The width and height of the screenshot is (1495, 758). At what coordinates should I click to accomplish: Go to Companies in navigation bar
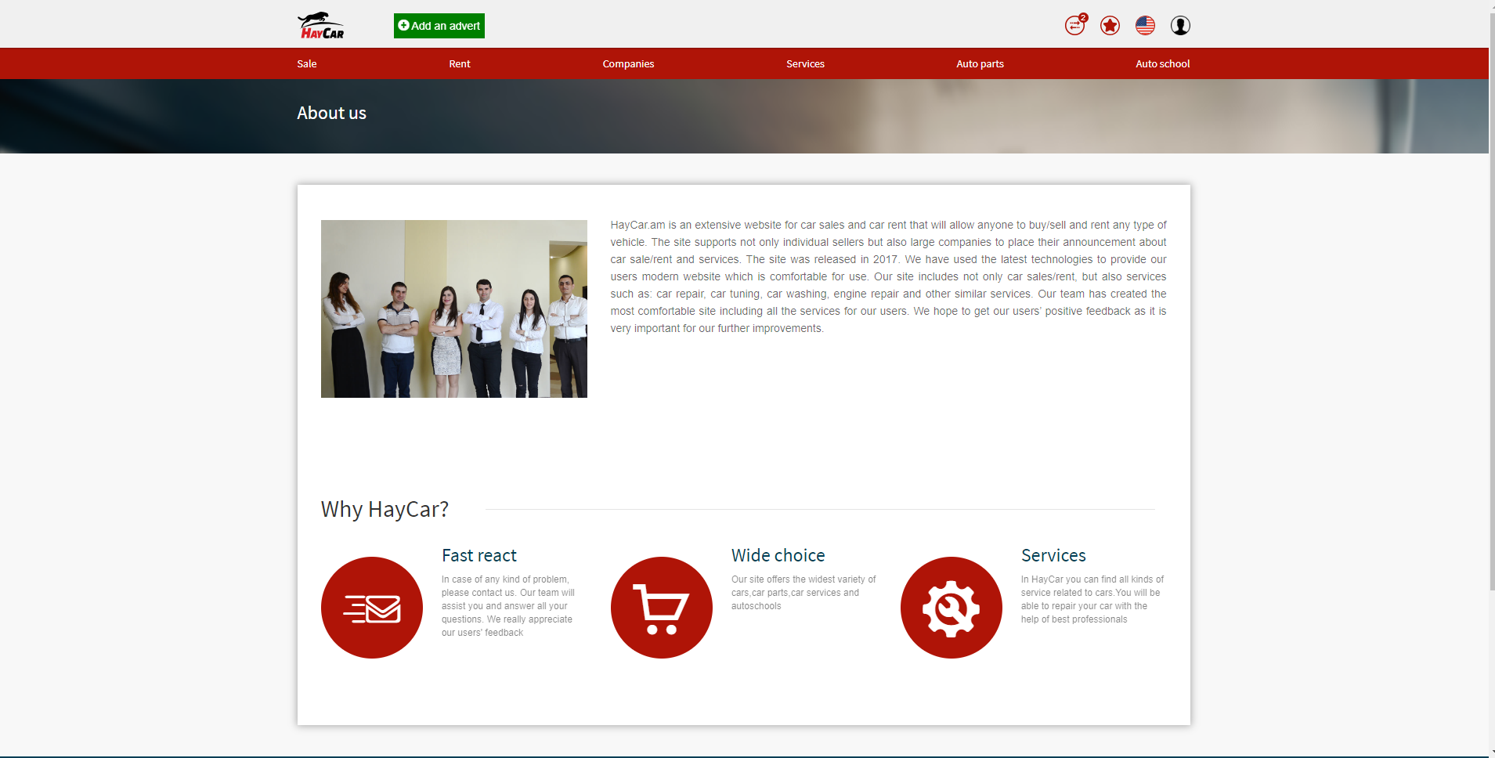(x=628, y=64)
